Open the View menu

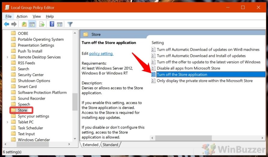tap(37, 17)
